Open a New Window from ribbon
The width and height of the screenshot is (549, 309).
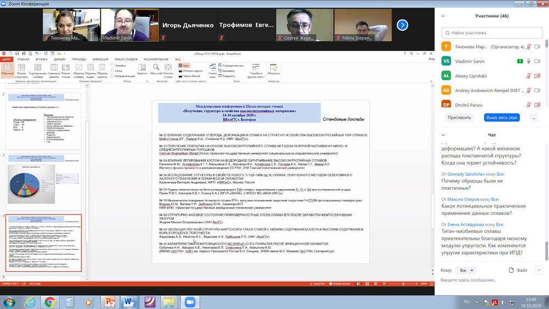(212, 70)
